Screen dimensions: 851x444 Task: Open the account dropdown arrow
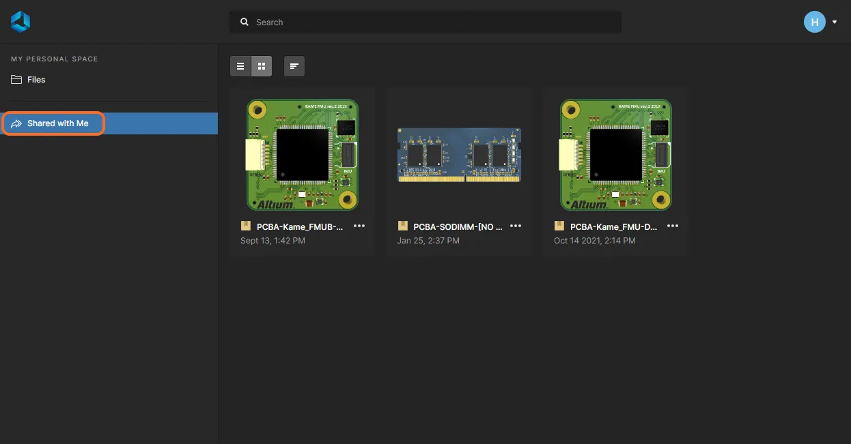point(835,23)
